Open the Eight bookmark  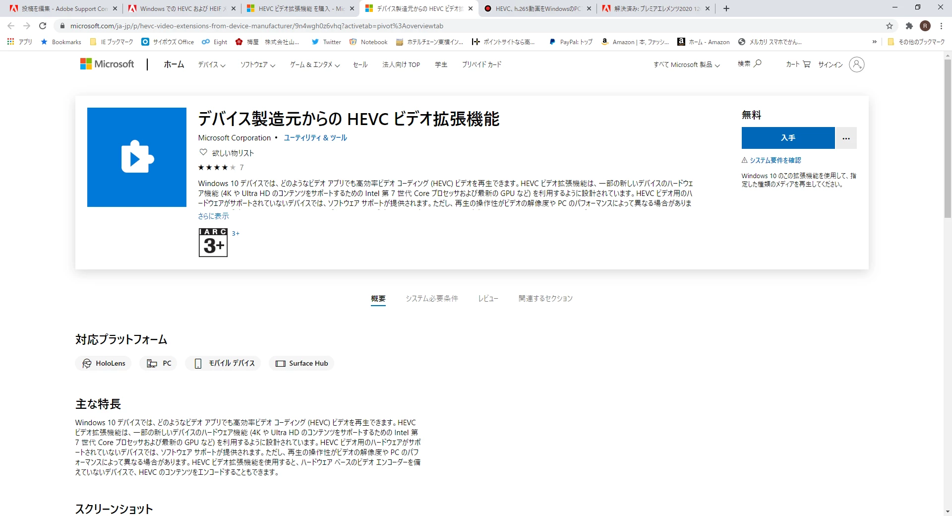pyautogui.click(x=215, y=42)
